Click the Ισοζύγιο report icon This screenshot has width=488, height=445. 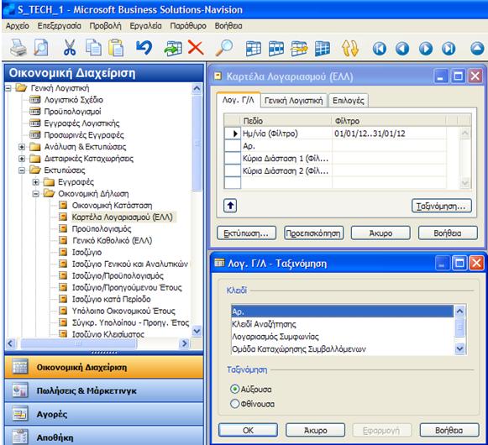click(x=63, y=252)
